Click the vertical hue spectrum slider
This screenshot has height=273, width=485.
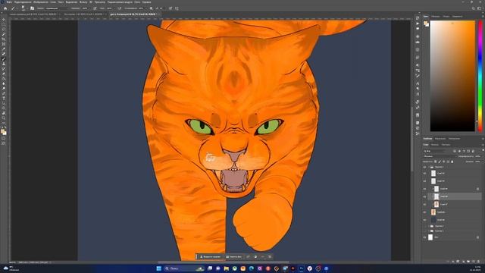pyautogui.click(x=480, y=76)
